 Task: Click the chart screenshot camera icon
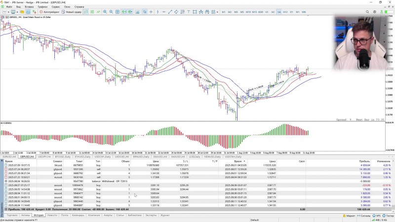tap(137, 12)
